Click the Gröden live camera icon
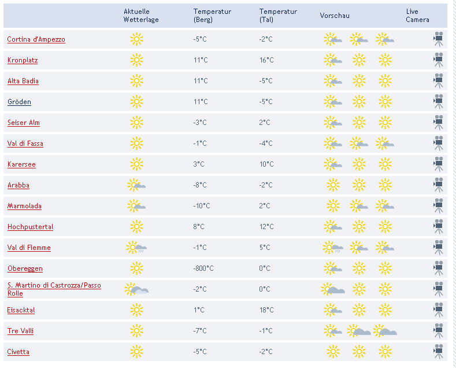 click(x=439, y=102)
